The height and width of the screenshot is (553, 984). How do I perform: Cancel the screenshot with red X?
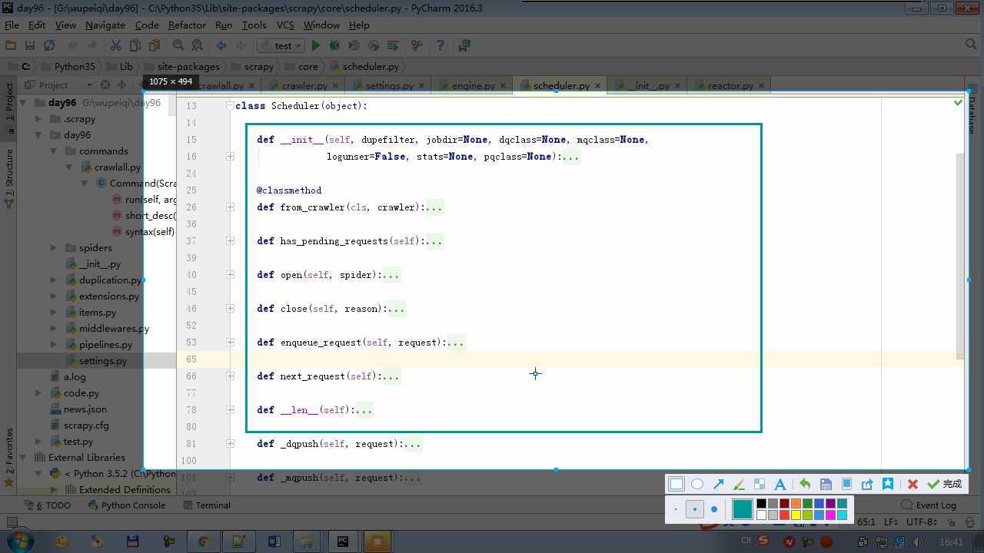click(913, 484)
